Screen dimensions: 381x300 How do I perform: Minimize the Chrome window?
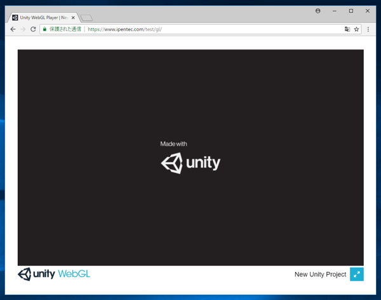click(335, 11)
